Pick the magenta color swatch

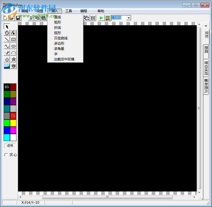tap(13, 130)
